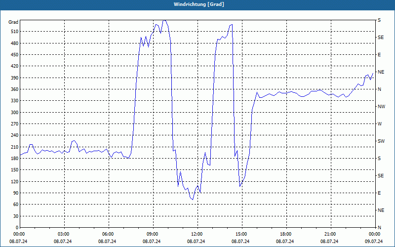Click the 00:00 label above 09.07.24

click(x=374, y=234)
